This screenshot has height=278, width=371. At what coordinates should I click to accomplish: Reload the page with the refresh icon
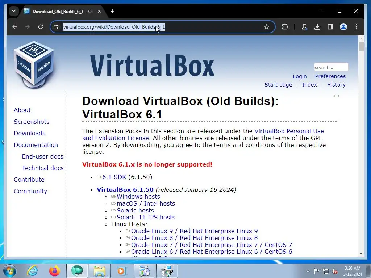pos(41,27)
